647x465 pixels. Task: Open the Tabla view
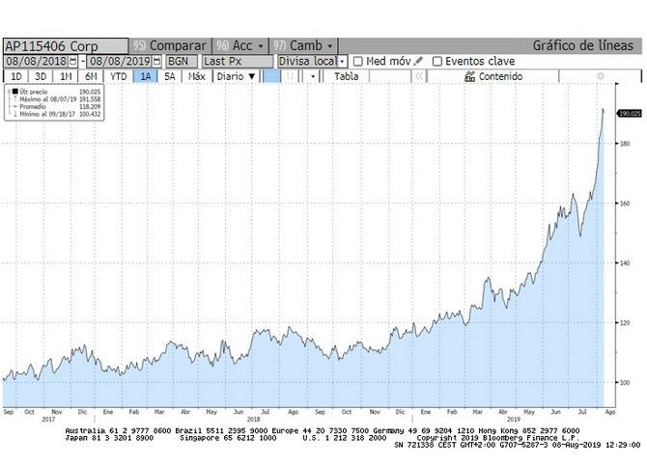coord(346,76)
